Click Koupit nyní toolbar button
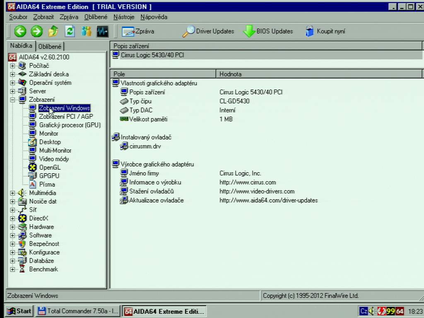 325,31
